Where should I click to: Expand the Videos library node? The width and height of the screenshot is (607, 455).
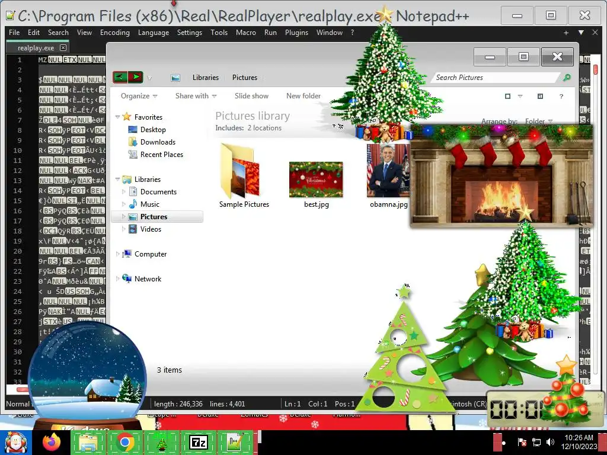123,229
